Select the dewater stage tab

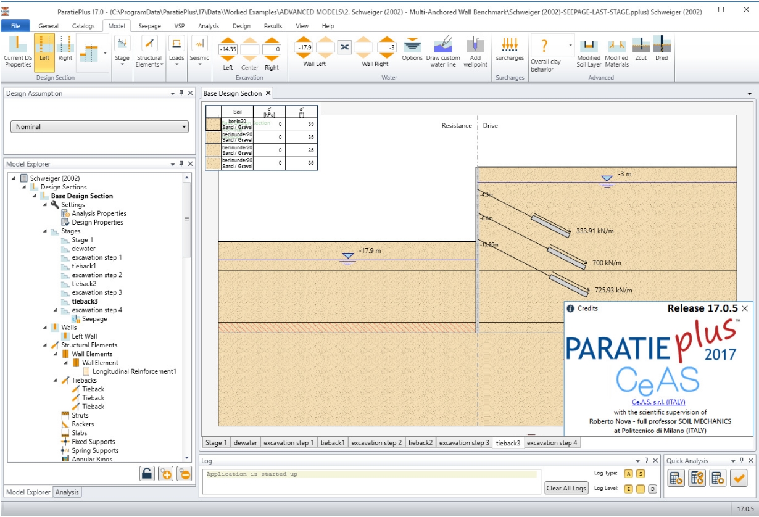[246, 443]
